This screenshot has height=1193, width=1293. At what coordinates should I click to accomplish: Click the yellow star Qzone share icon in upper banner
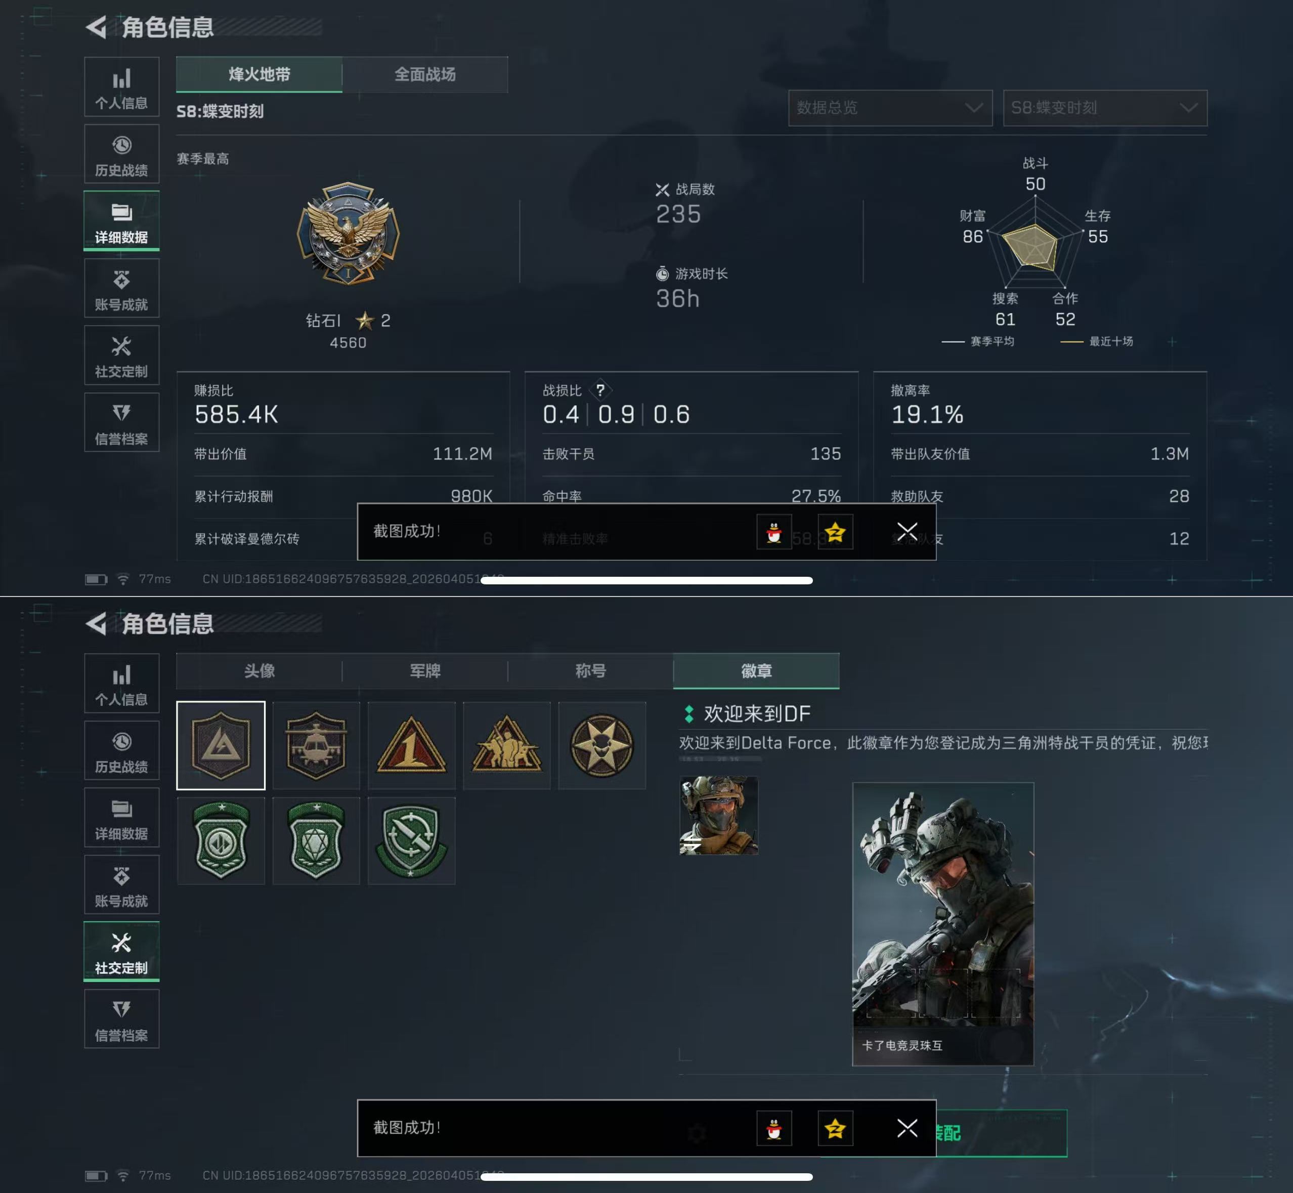click(x=835, y=532)
